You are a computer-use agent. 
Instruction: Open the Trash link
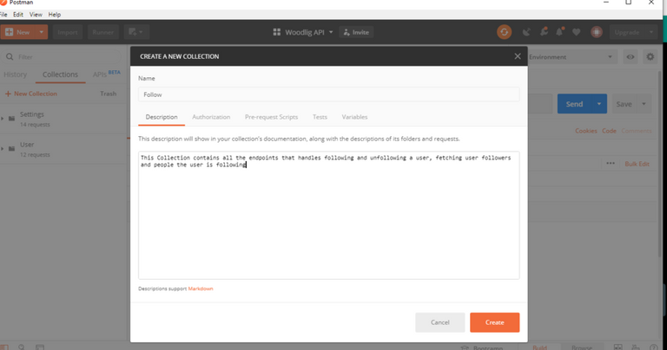108,94
